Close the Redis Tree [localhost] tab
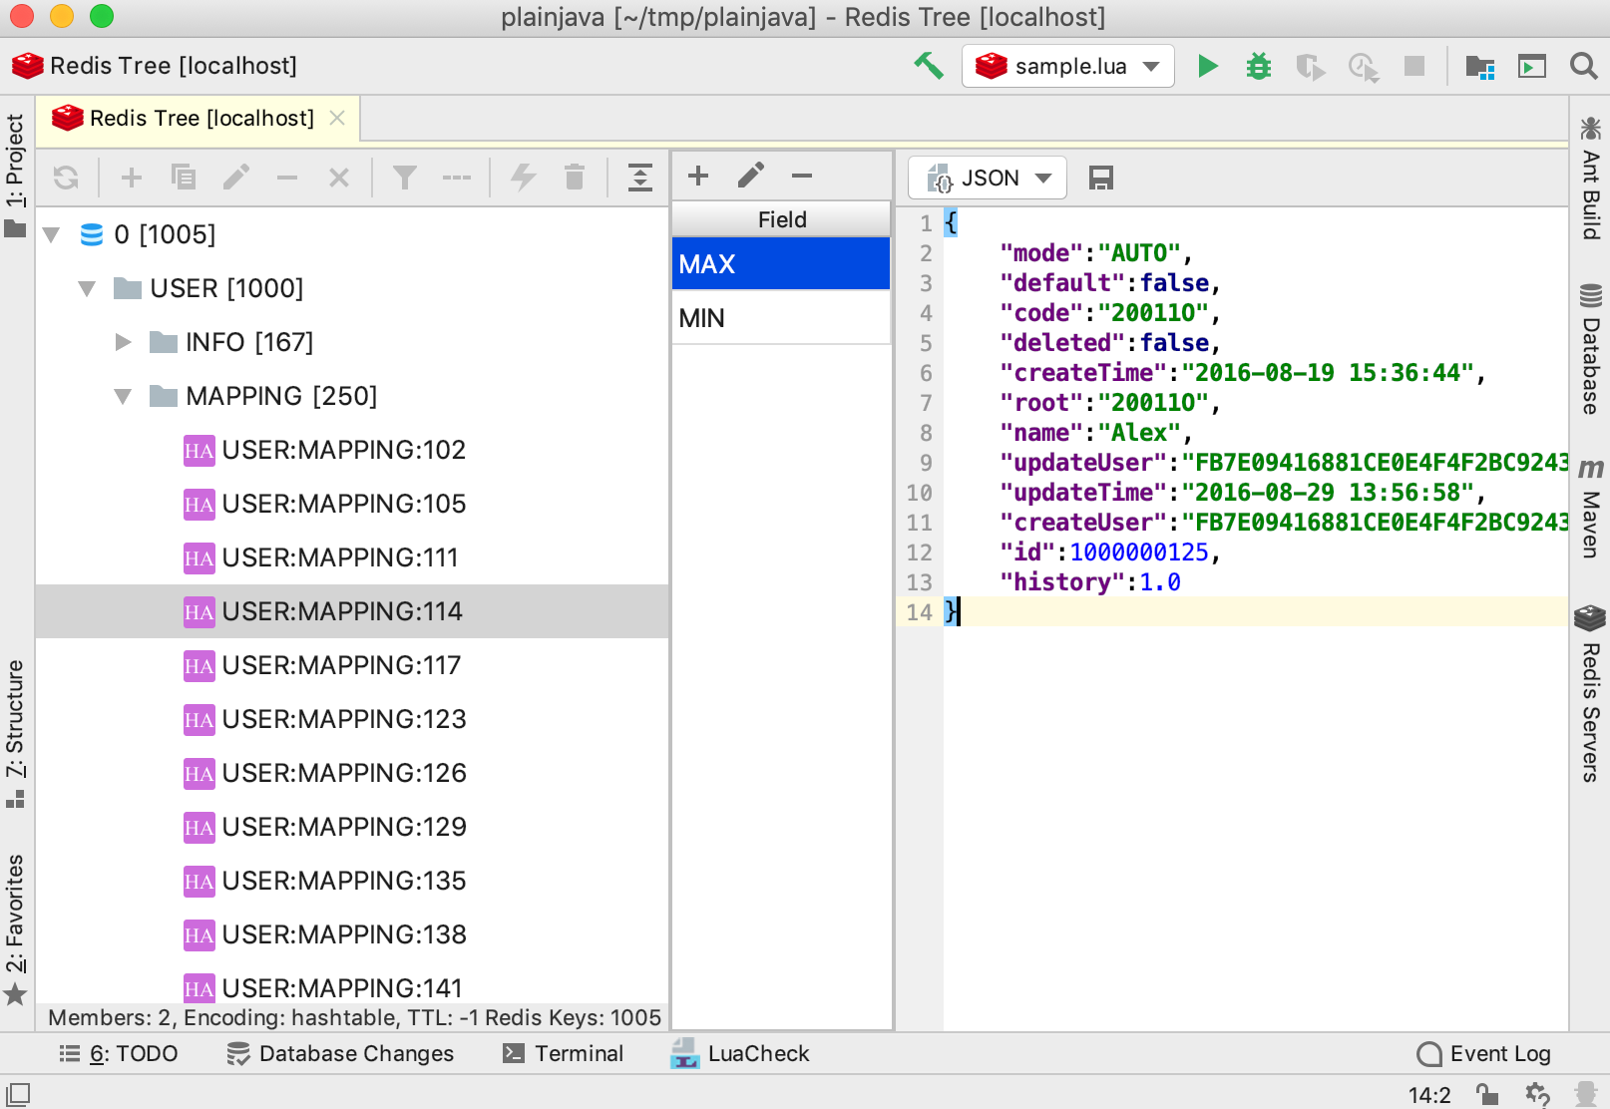Image resolution: width=1610 pixels, height=1109 pixels. pos(337,118)
